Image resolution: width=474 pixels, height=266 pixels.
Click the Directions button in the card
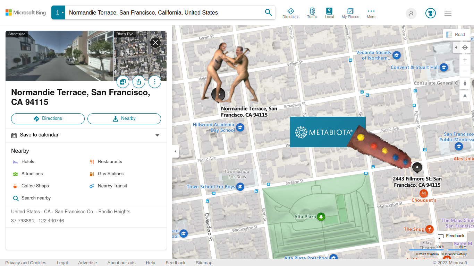48,119
